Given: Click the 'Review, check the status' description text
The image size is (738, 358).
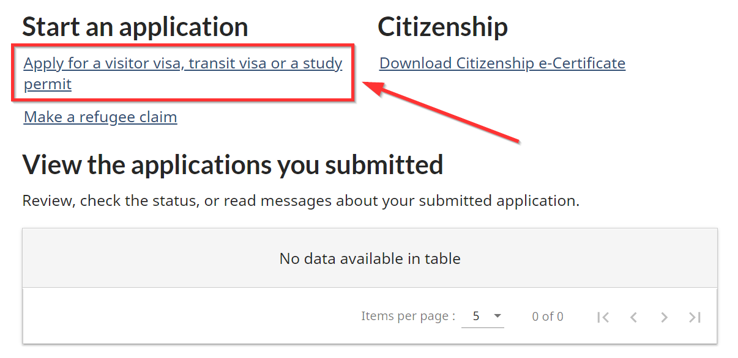Looking at the screenshot, I should pos(300,200).
